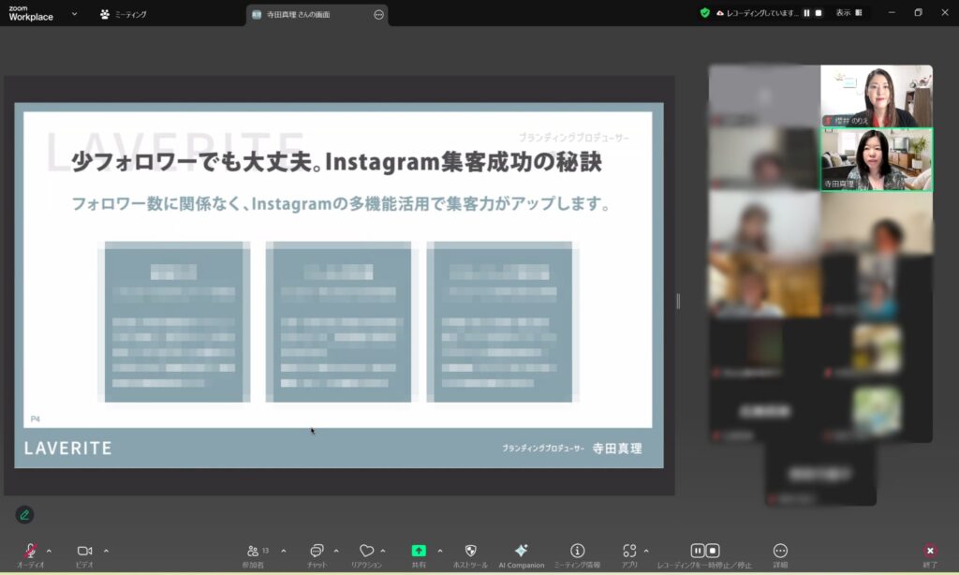Grab the divider handle beside the shared screen
The height and width of the screenshot is (575, 959).
point(678,301)
